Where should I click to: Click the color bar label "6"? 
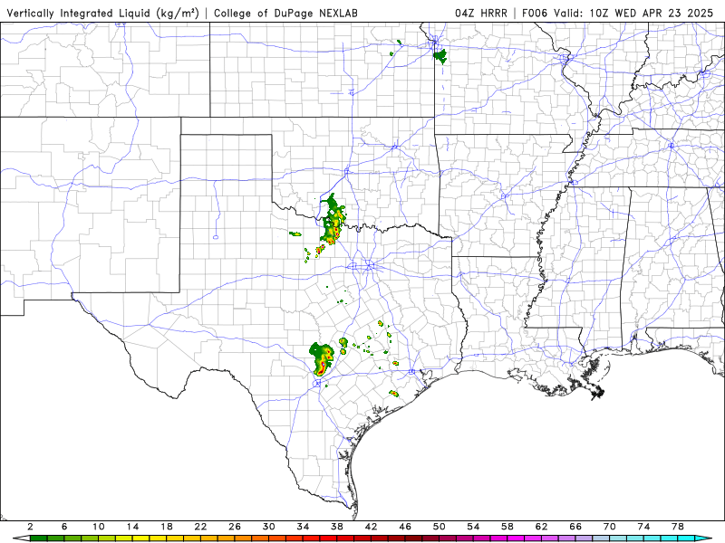pyautogui.click(x=64, y=527)
